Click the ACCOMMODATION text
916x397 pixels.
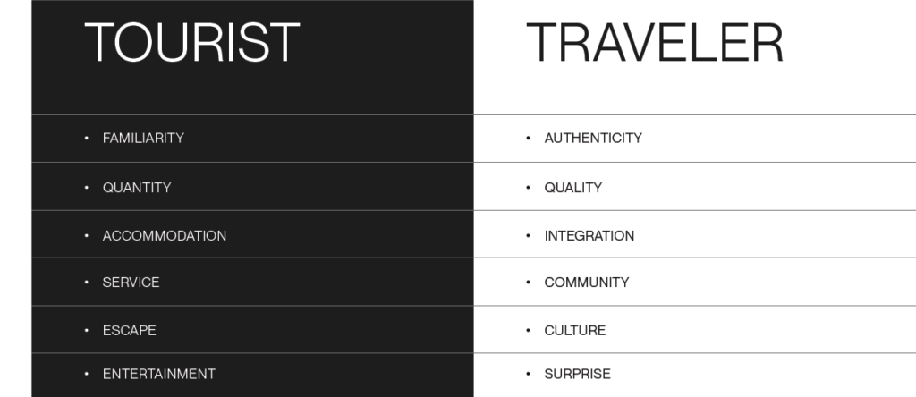pyautogui.click(x=165, y=236)
